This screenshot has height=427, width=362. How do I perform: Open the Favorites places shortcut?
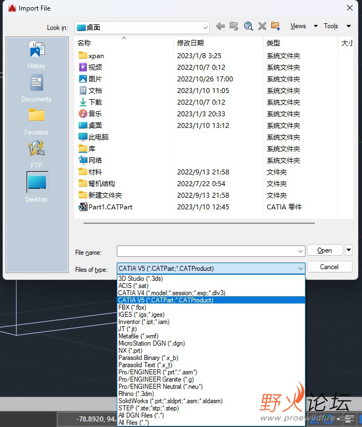click(x=37, y=121)
